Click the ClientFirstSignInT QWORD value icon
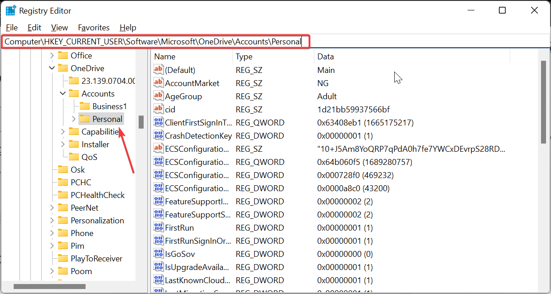Image resolution: width=551 pixels, height=294 pixels. 158,122
